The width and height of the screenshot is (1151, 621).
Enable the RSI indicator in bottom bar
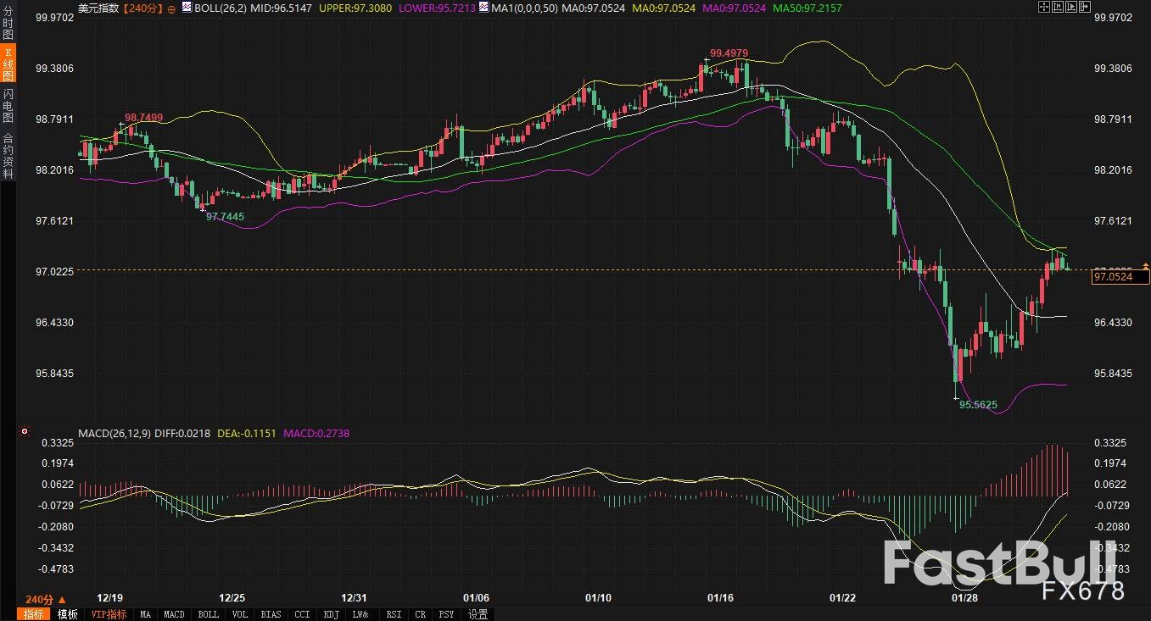tap(394, 614)
